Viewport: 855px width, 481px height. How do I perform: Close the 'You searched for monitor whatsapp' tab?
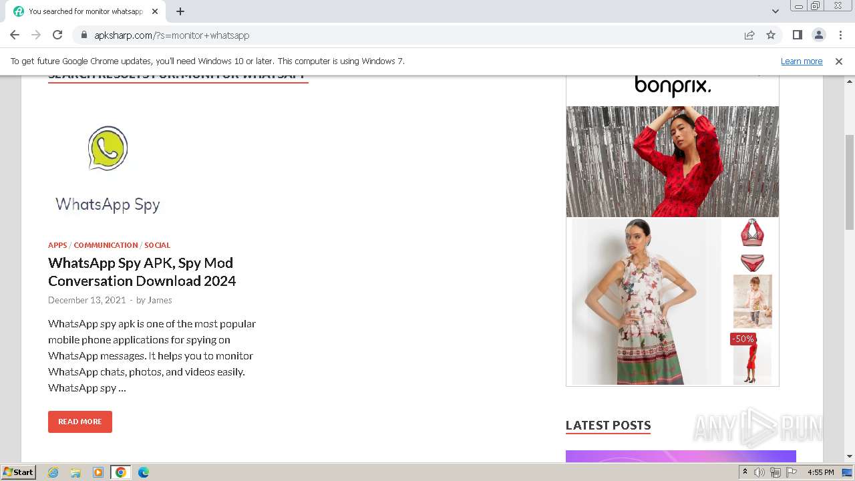coord(155,11)
